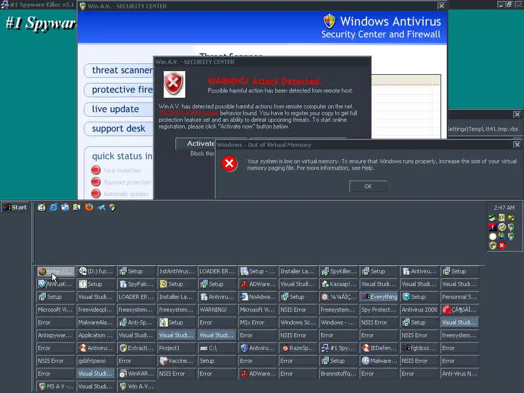Image resolution: width=524 pixels, height=393 pixels.
Task: Switch to the Everything taskbar window
Action: [379, 297]
